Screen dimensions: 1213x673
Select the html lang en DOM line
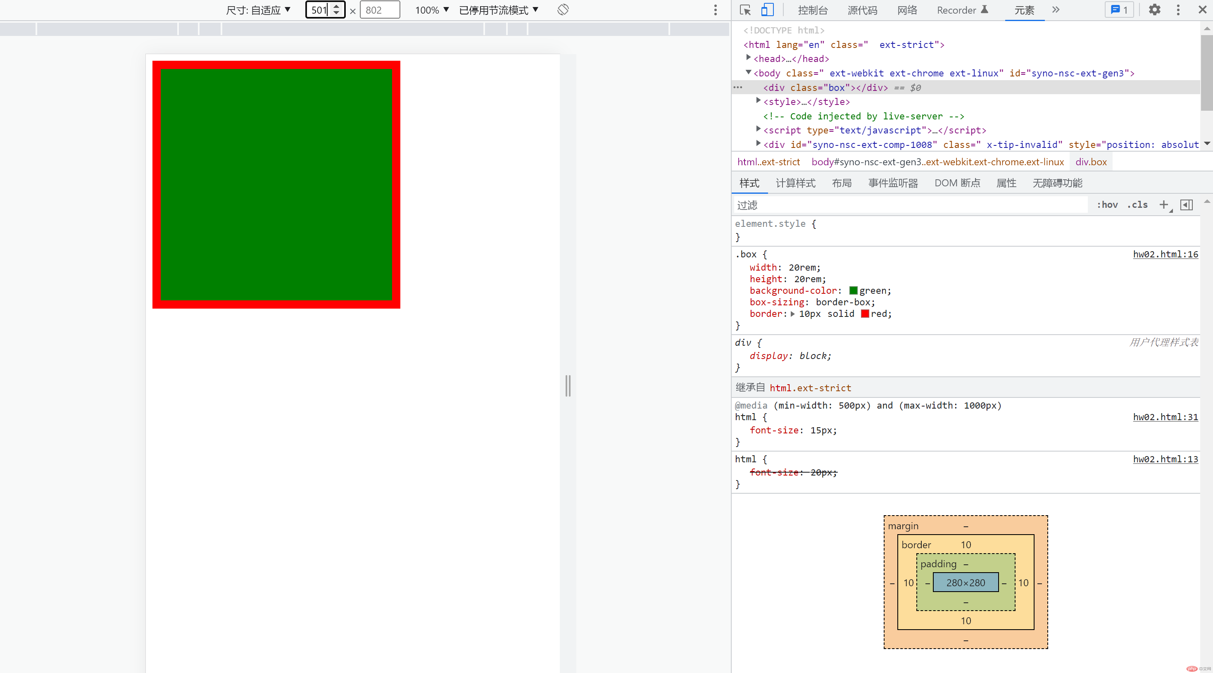844,45
